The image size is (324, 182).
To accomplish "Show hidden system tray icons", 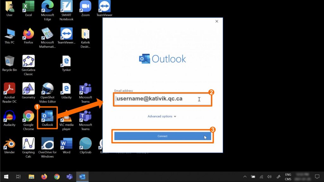I will click(x=245, y=177).
